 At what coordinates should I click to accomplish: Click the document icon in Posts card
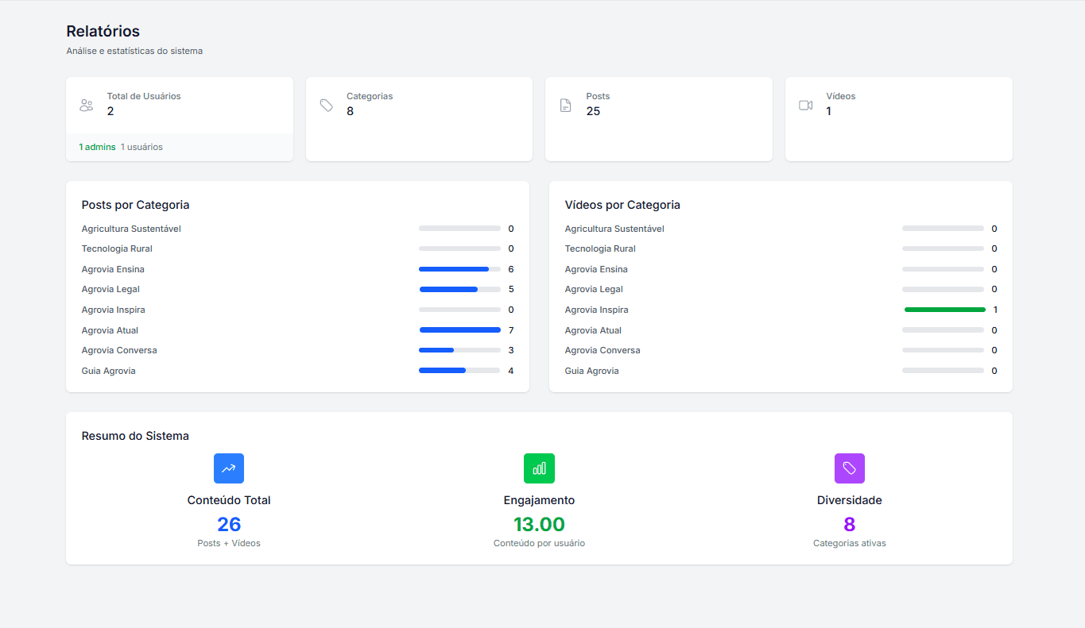click(566, 105)
